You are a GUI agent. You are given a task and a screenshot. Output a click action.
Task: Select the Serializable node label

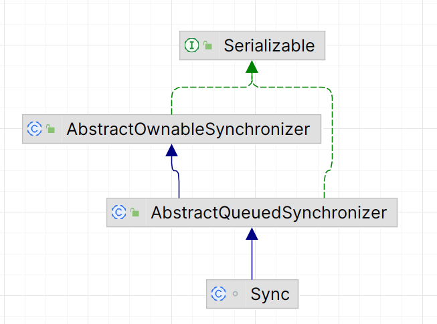point(269,46)
